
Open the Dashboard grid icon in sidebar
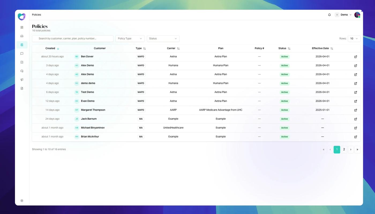(x=22, y=27)
